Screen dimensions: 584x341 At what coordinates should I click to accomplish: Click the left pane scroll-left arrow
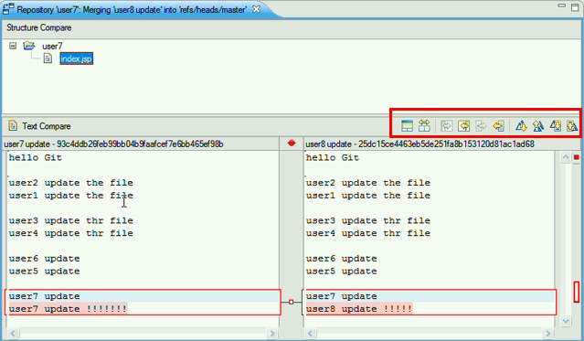(13, 334)
